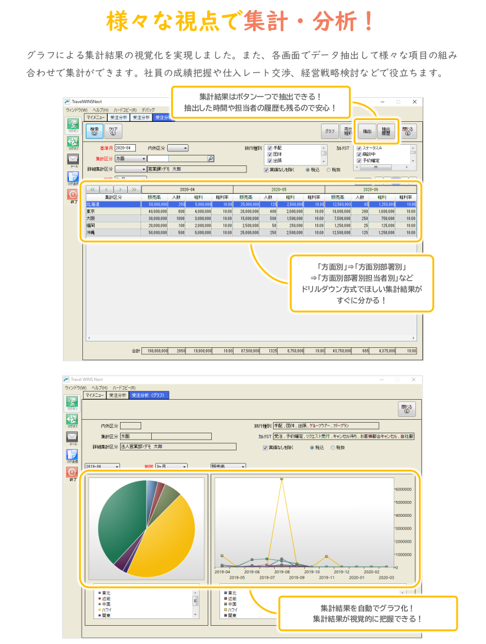Click the 閉じる button in the upper window
Viewport: 486px width, 644px height.
pyautogui.click(x=408, y=131)
